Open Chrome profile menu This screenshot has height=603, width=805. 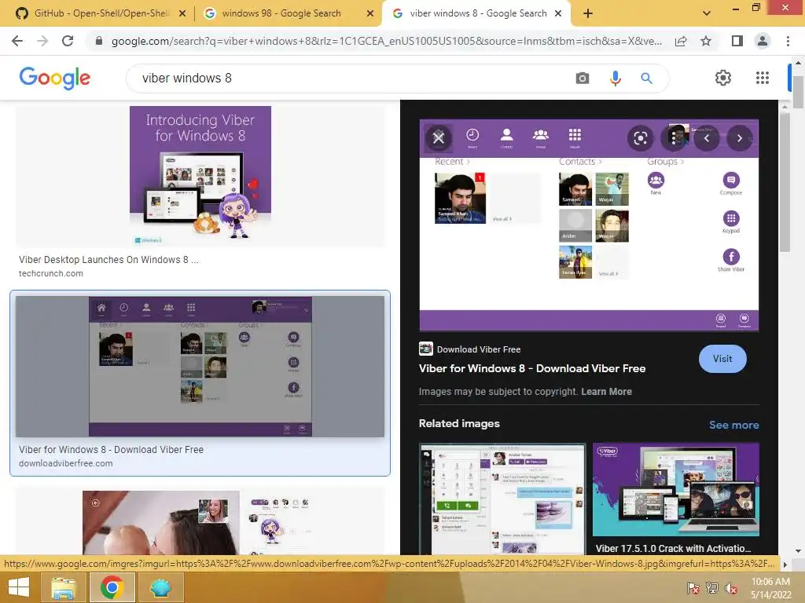tap(763, 41)
